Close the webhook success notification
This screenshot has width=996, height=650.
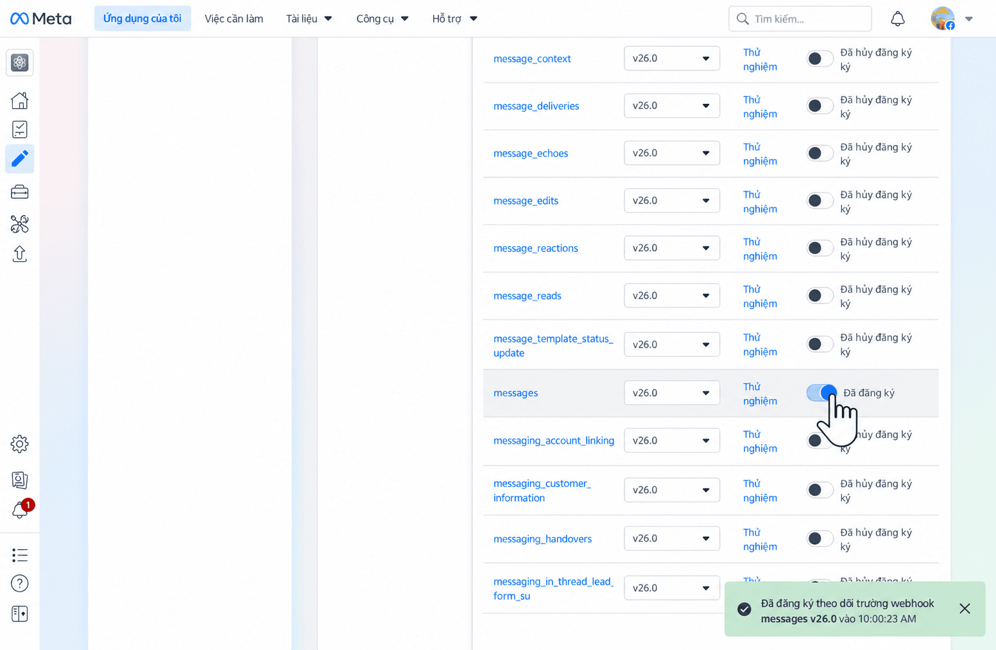[x=965, y=608]
